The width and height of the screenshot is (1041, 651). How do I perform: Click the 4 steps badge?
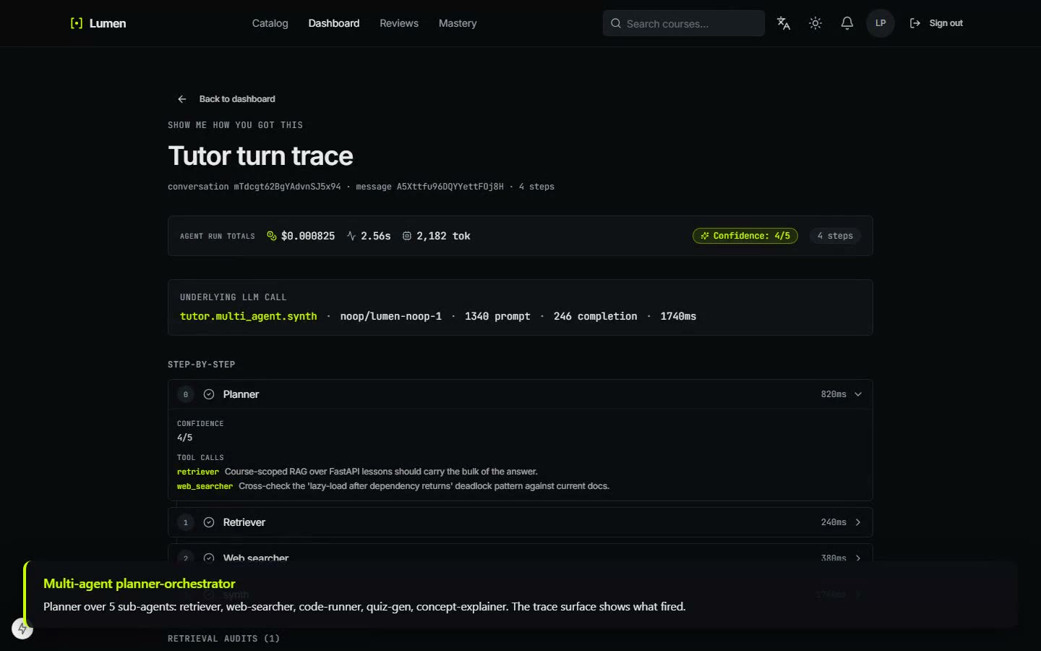835,236
